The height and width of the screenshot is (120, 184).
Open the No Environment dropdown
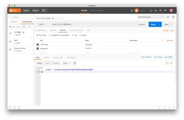point(151,17)
